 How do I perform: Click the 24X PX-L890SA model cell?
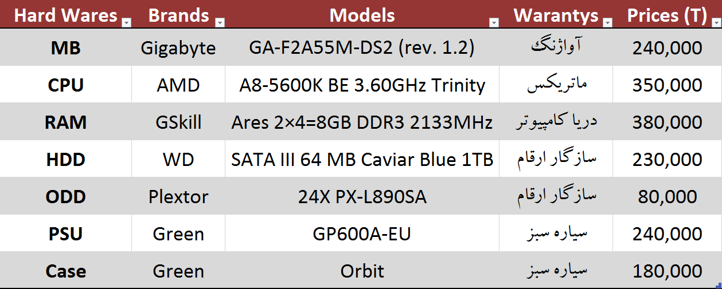click(361, 197)
